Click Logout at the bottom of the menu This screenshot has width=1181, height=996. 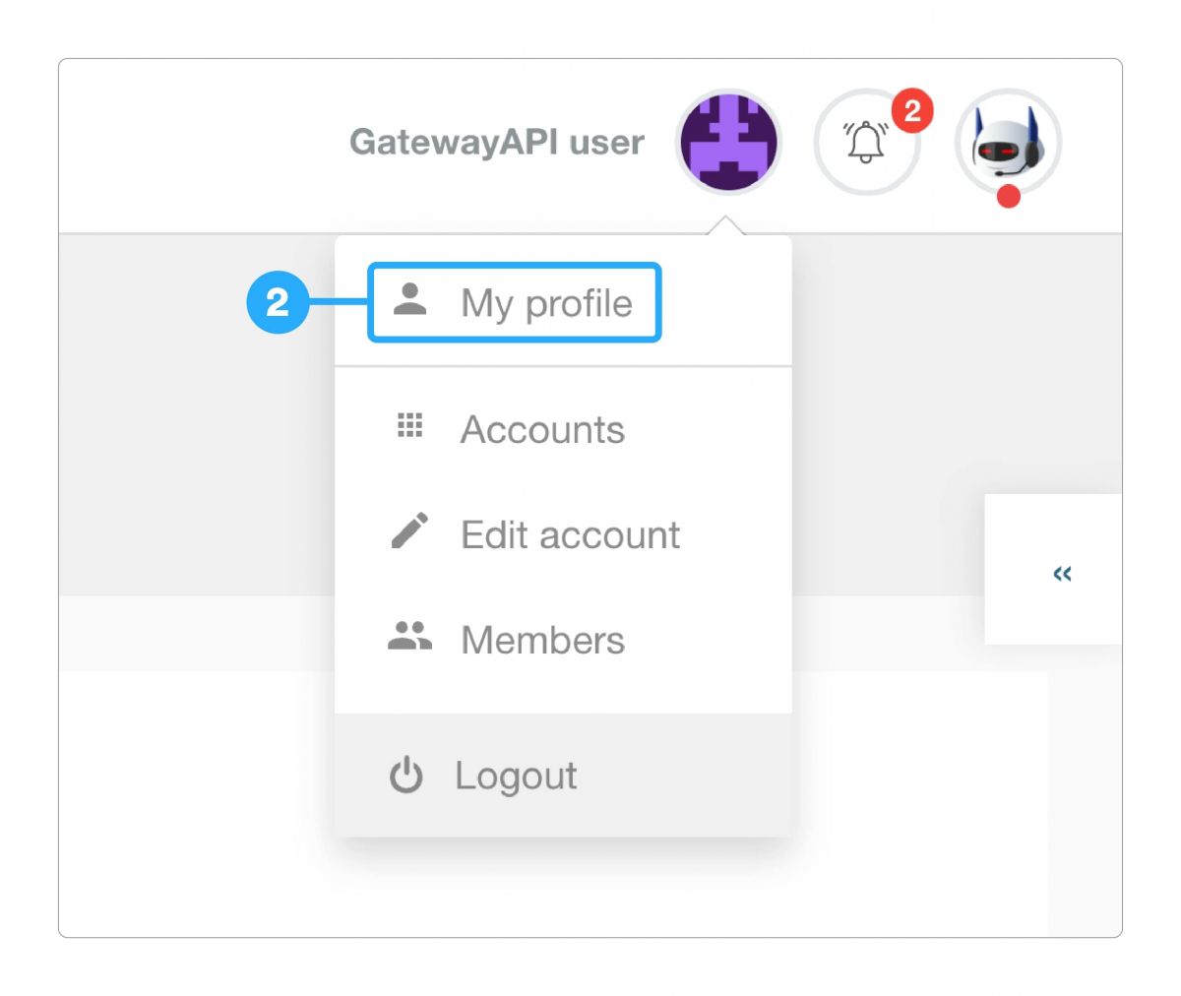click(516, 776)
